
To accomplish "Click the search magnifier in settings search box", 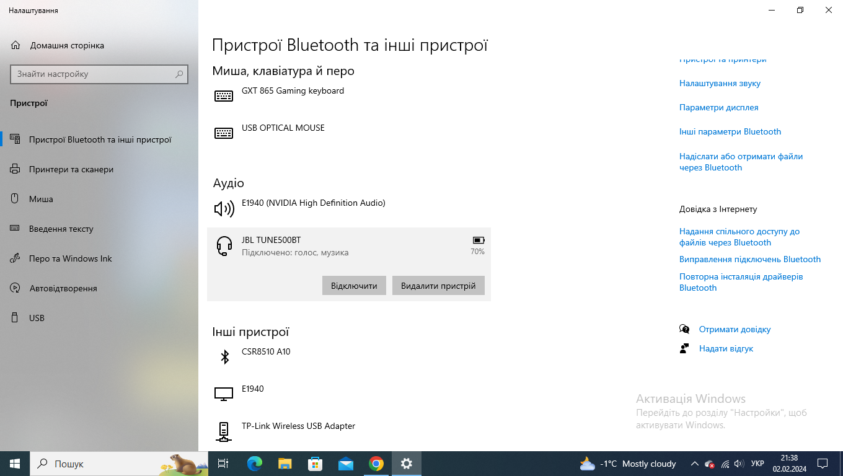I will tap(179, 74).
